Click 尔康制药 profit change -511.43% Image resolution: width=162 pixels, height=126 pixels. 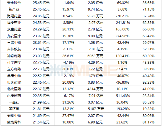point(122,96)
